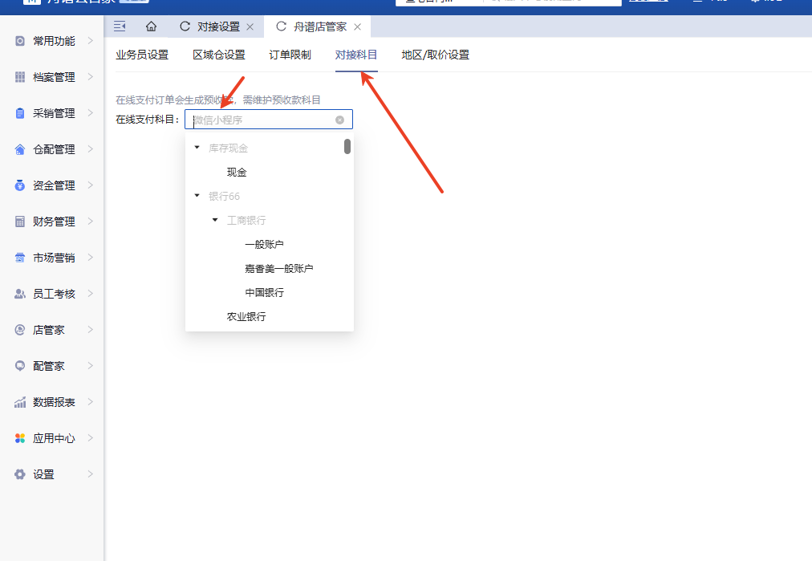Select 嘉香美一般账户 in the list
Screen dimensions: 812x561
pos(279,269)
